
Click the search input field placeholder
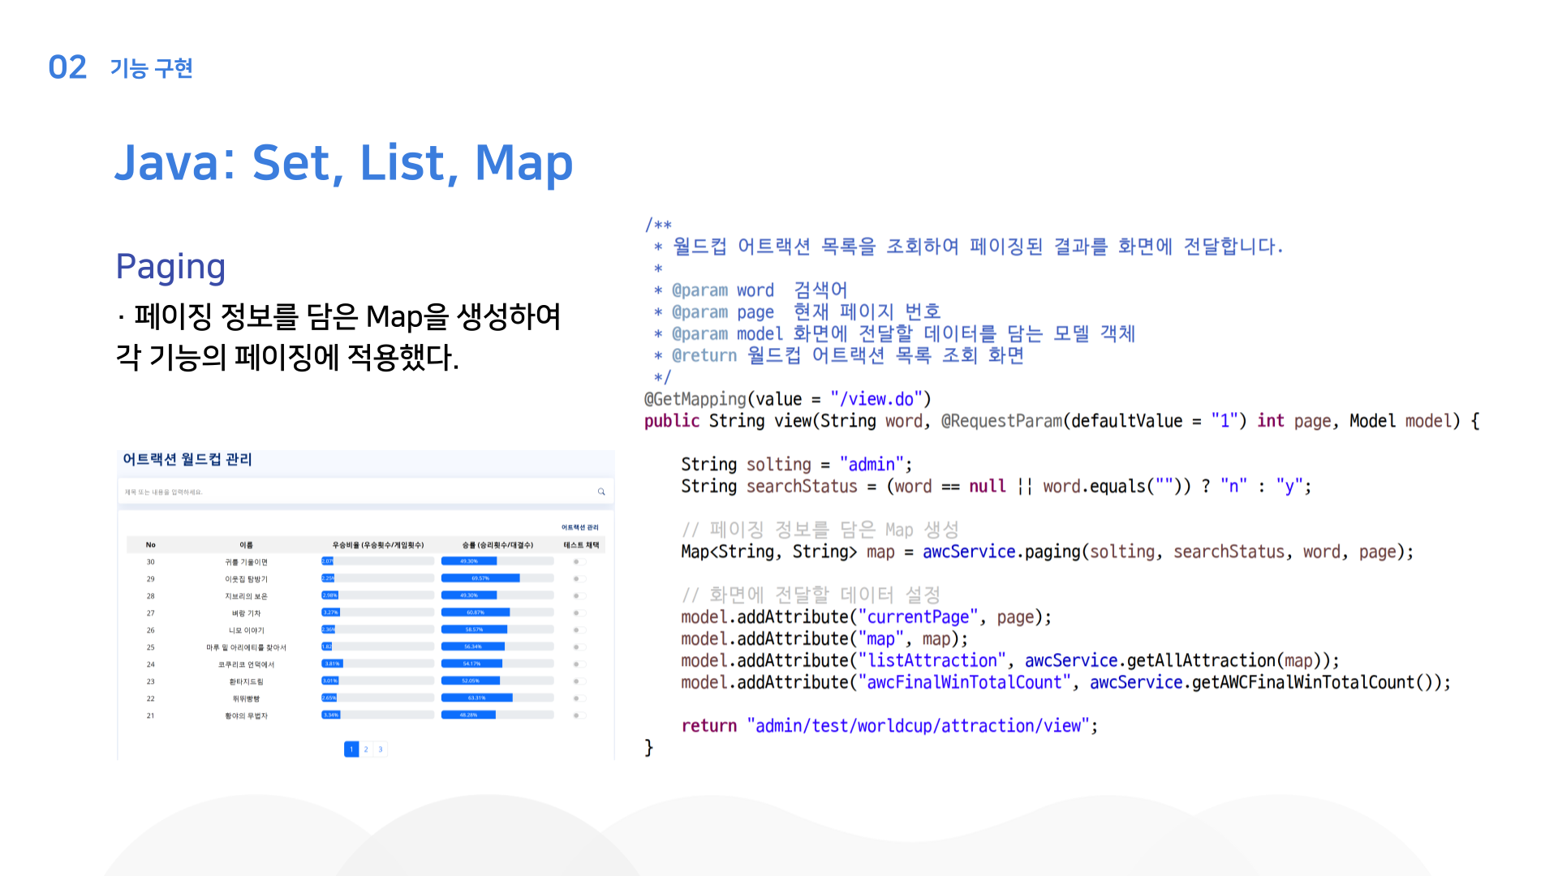[x=164, y=492]
